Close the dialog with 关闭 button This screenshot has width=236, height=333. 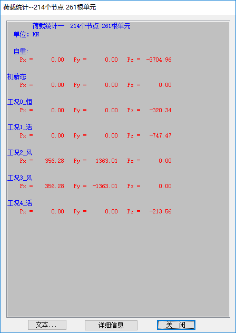[176, 325]
